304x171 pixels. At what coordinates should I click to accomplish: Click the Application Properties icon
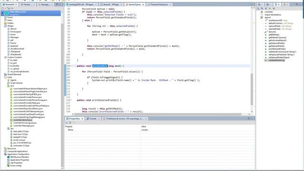click(x=9, y=160)
